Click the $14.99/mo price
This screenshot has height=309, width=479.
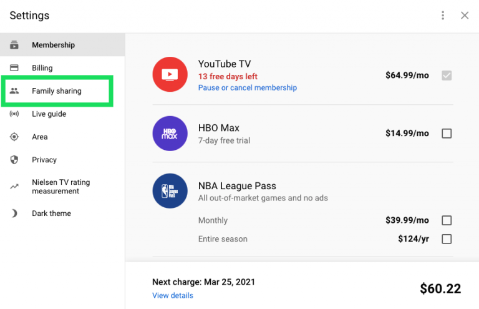pos(407,133)
